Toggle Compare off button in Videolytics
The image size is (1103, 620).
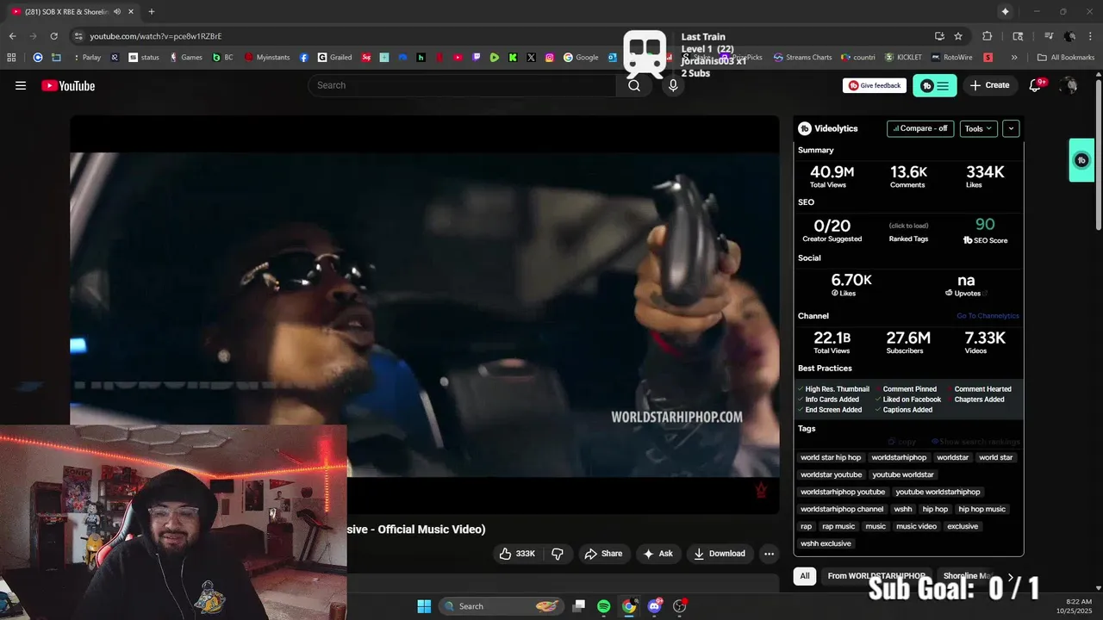(920, 128)
